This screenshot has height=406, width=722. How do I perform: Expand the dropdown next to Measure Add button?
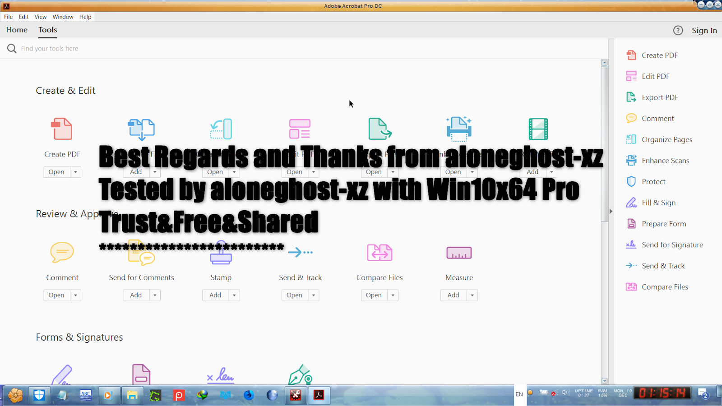click(x=472, y=295)
